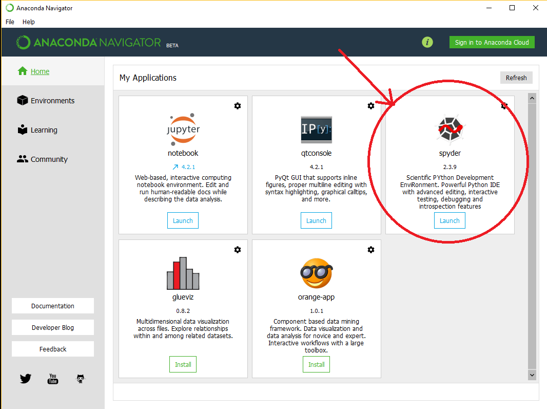Maximize the Anaconda Navigator window
The width and height of the screenshot is (547, 409).
tap(512, 8)
